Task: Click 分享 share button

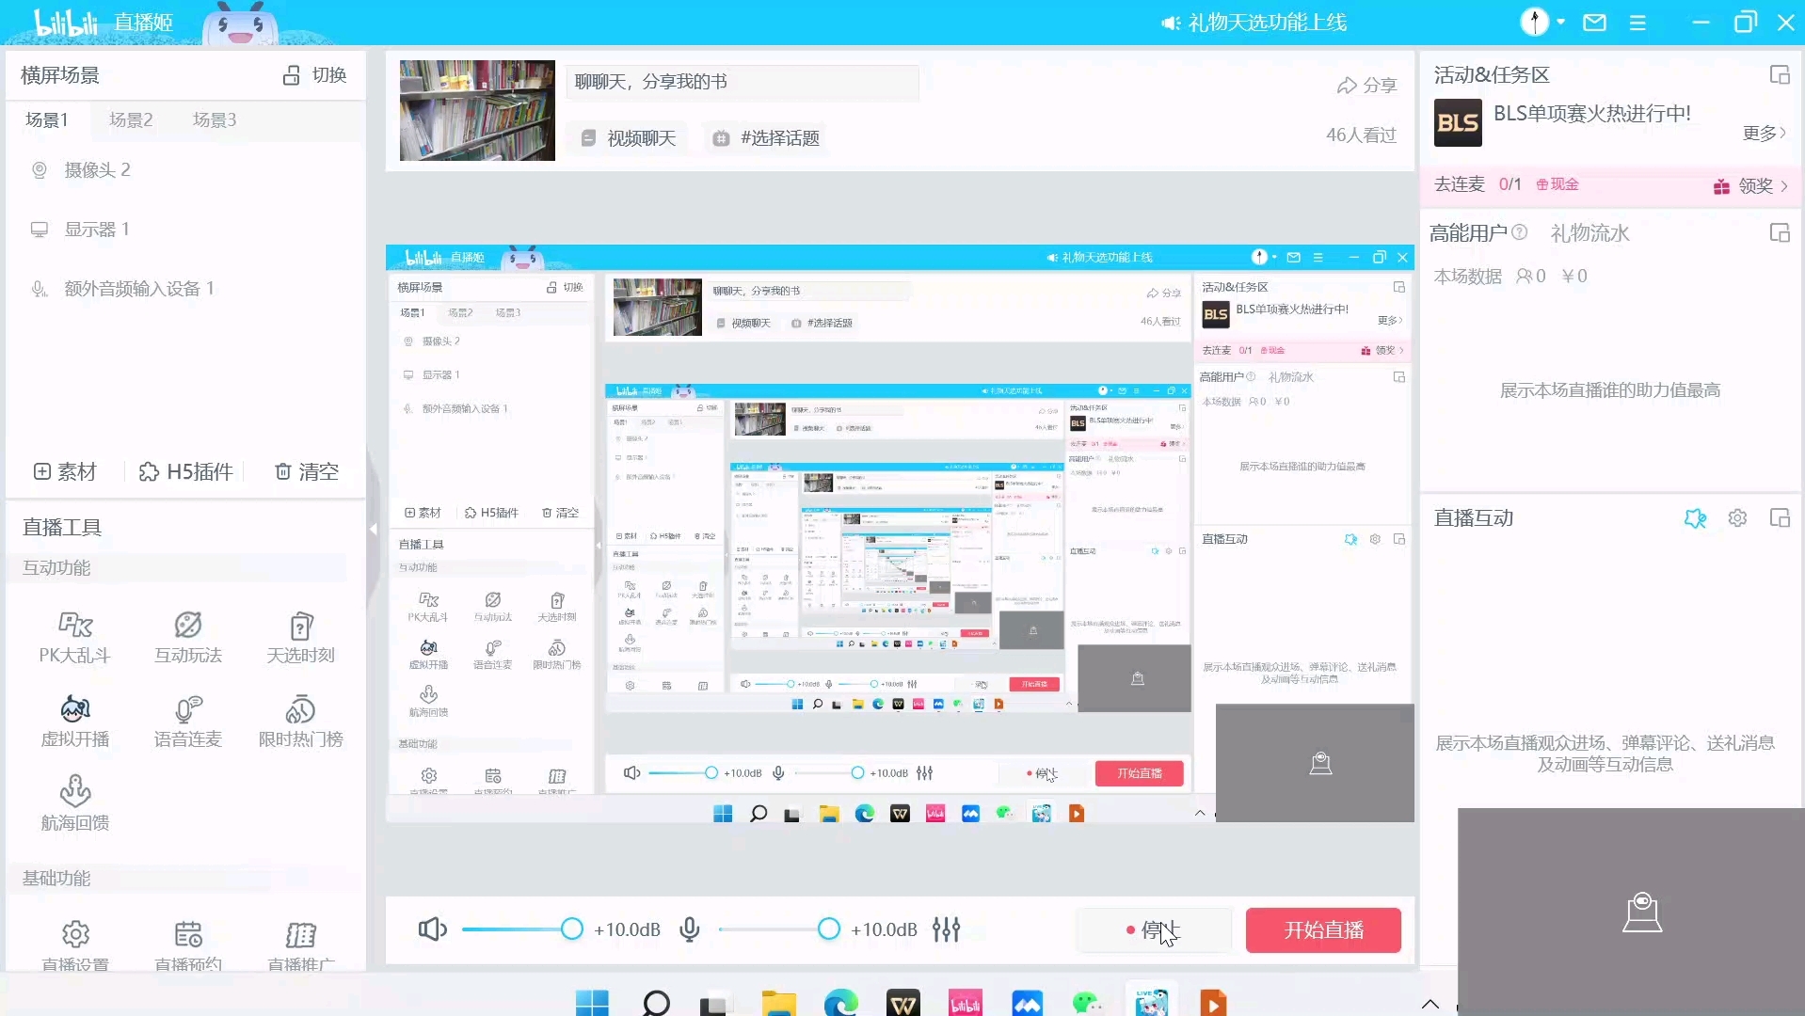Action: point(1366,85)
